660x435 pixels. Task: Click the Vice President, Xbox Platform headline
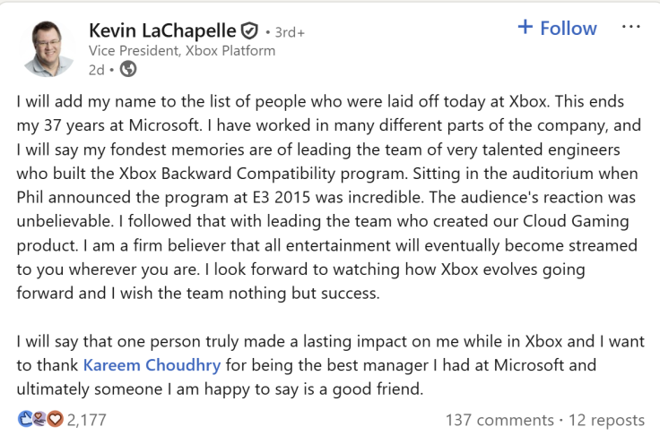(182, 51)
